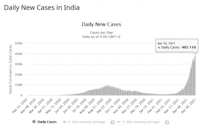Click the 7-day moving average line marker
The height and width of the screenshot is (129, 205).
119,122
